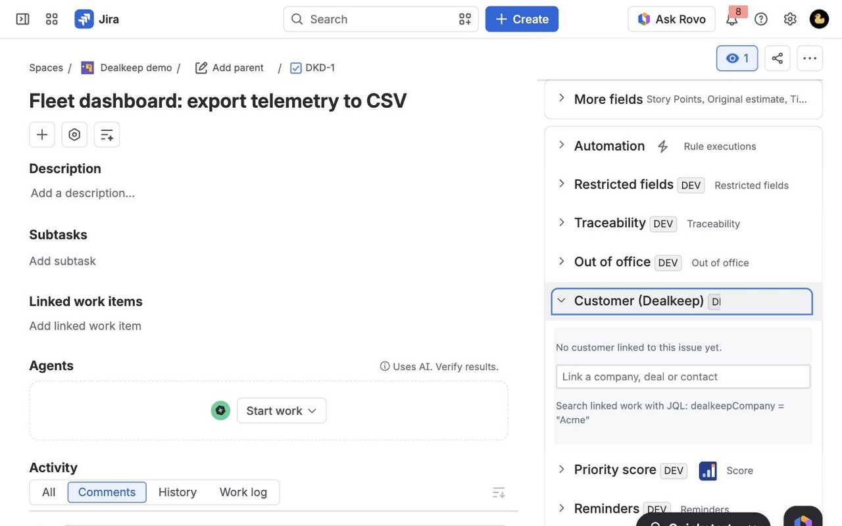Click the Search box
Screen dimensions: 842x526
coord(381,19)
